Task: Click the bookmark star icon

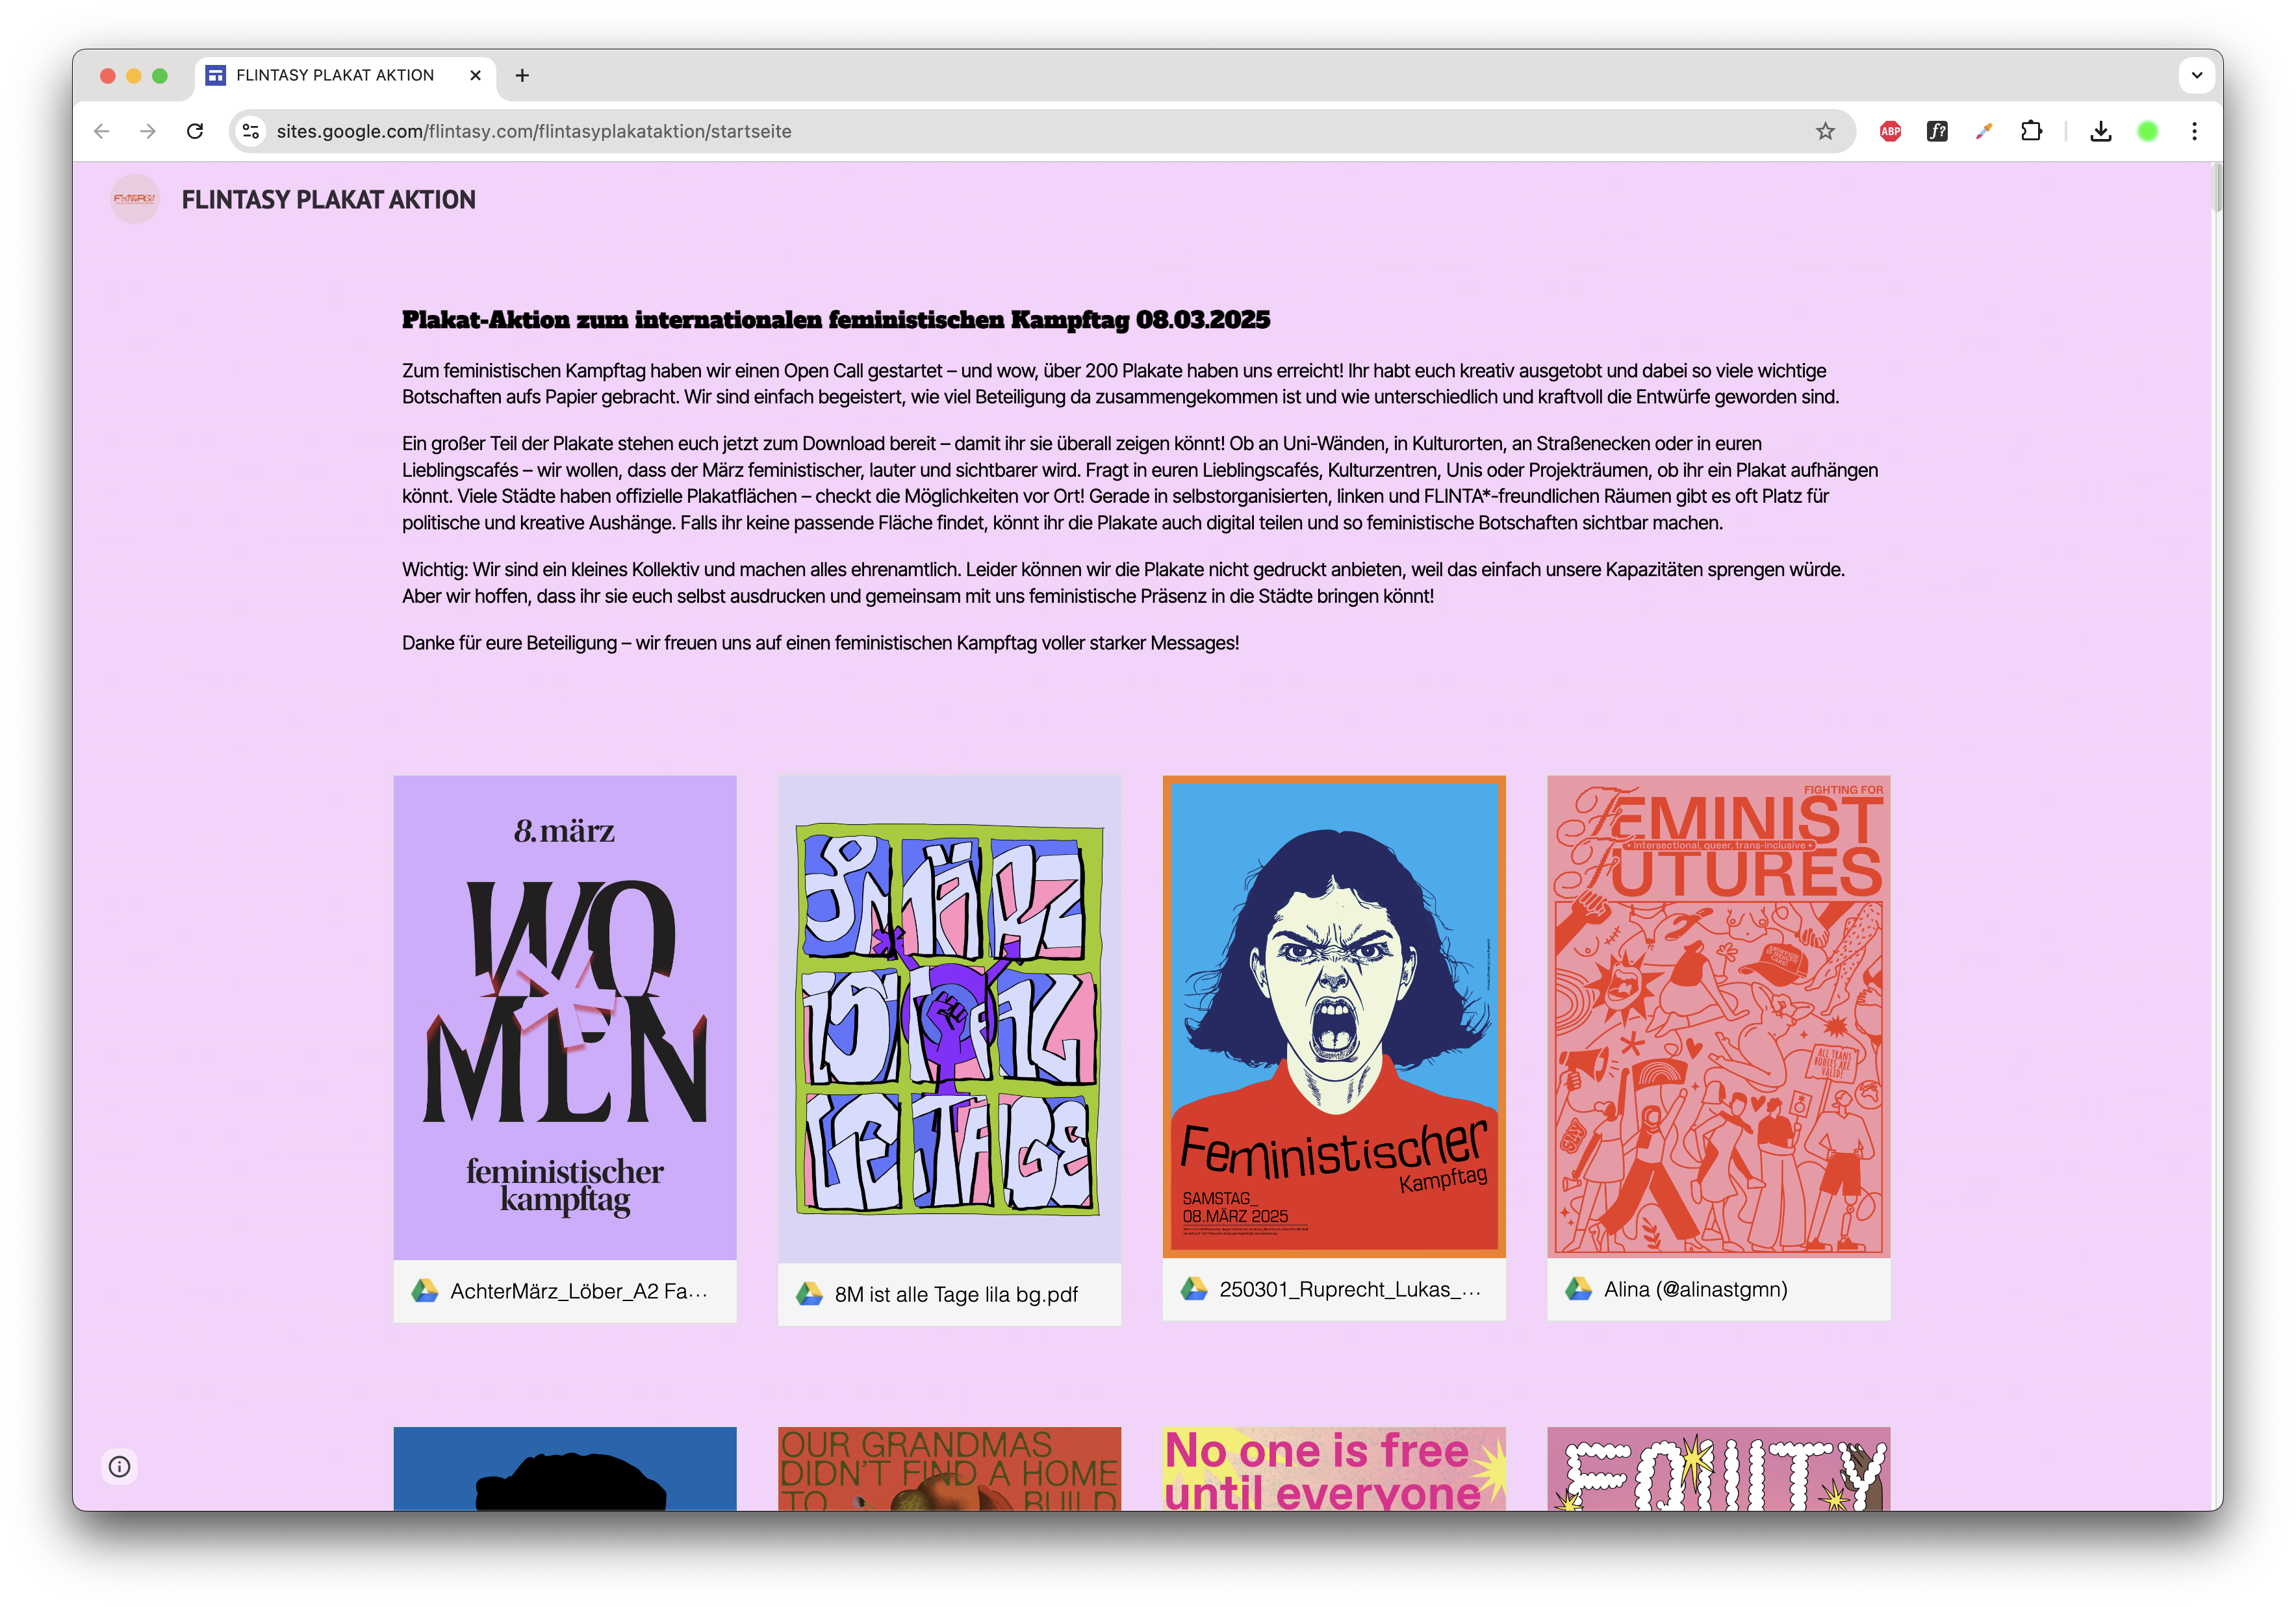Action: tap(1825, 131)
